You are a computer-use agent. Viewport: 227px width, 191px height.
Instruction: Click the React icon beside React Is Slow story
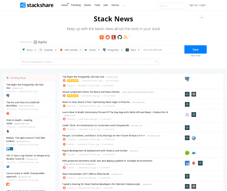click(x=187, y=104)
